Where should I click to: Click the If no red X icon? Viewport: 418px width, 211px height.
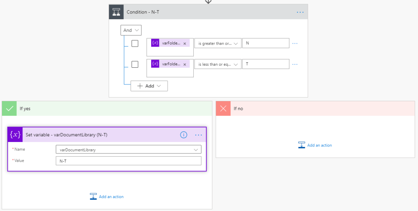[223, 109]
